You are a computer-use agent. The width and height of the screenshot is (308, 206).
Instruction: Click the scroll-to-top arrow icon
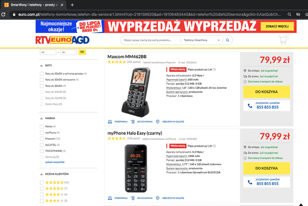(x=301, y=204)
